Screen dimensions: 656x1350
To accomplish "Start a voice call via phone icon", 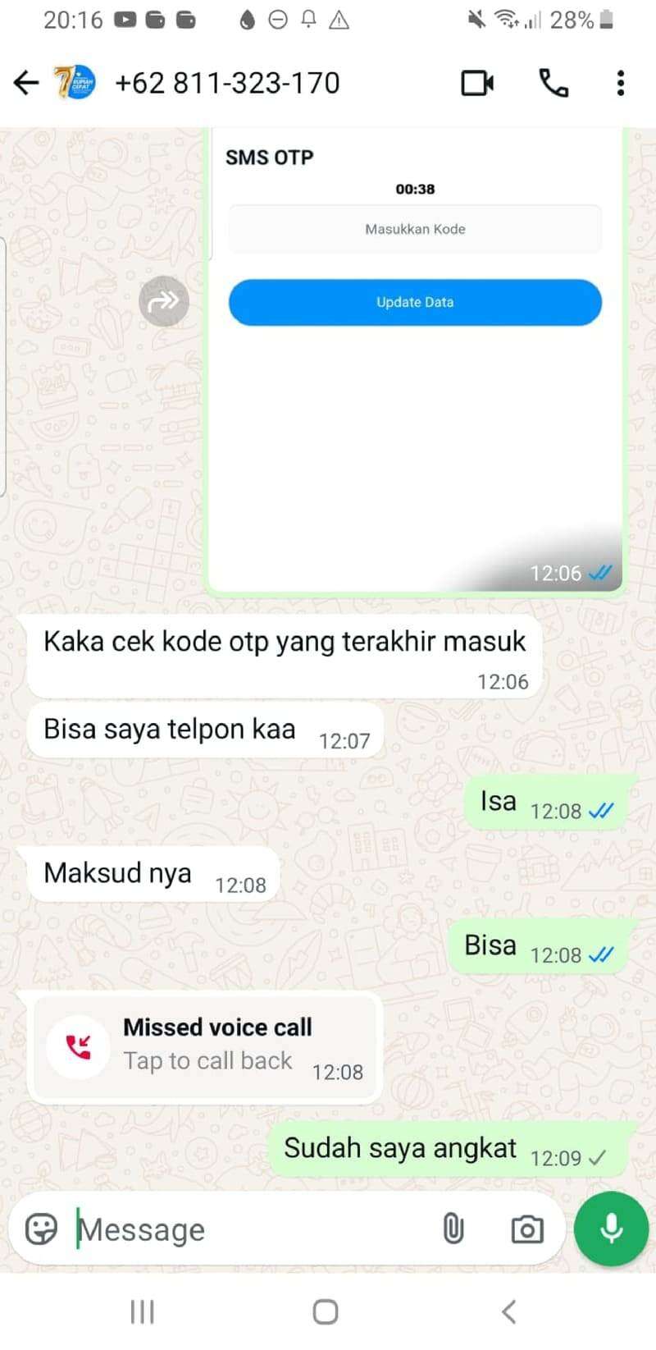I will [x=553, y=83].
